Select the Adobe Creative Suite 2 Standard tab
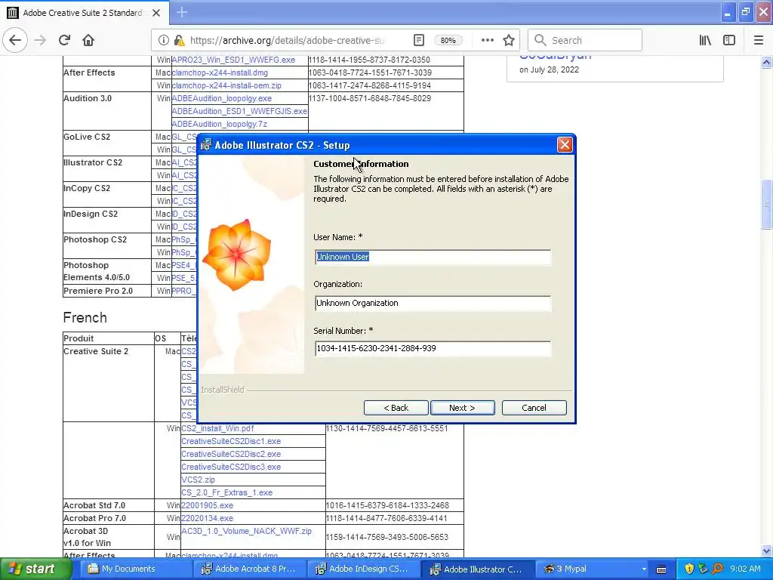This screenshot has width=773, height=580. click(85, 13)
